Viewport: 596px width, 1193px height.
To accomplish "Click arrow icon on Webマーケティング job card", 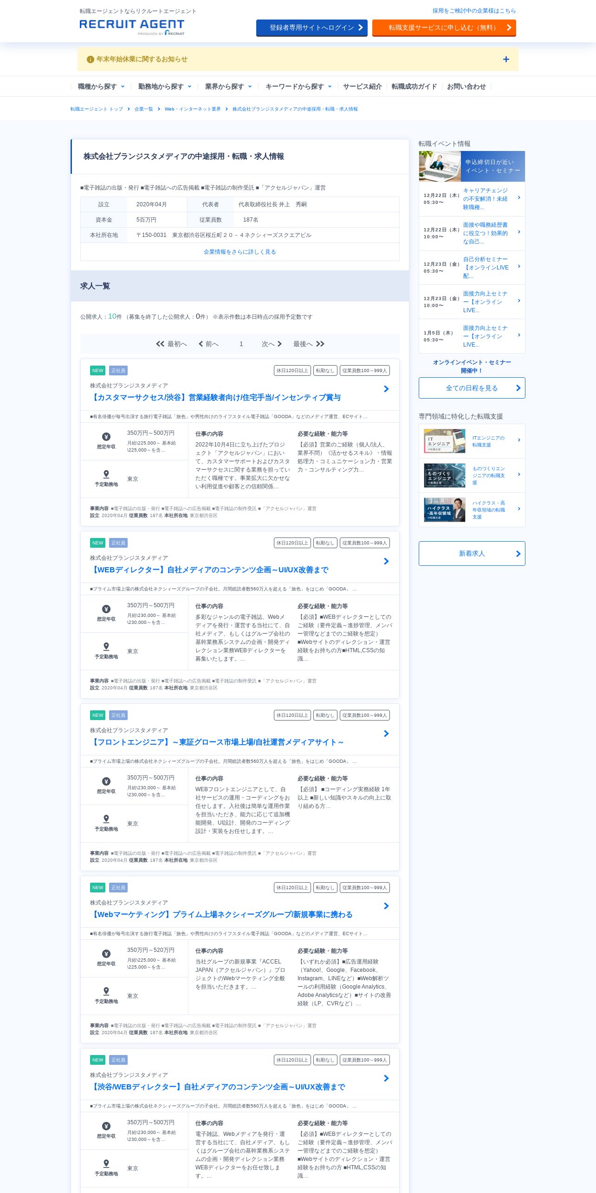I will click(386, 906).
